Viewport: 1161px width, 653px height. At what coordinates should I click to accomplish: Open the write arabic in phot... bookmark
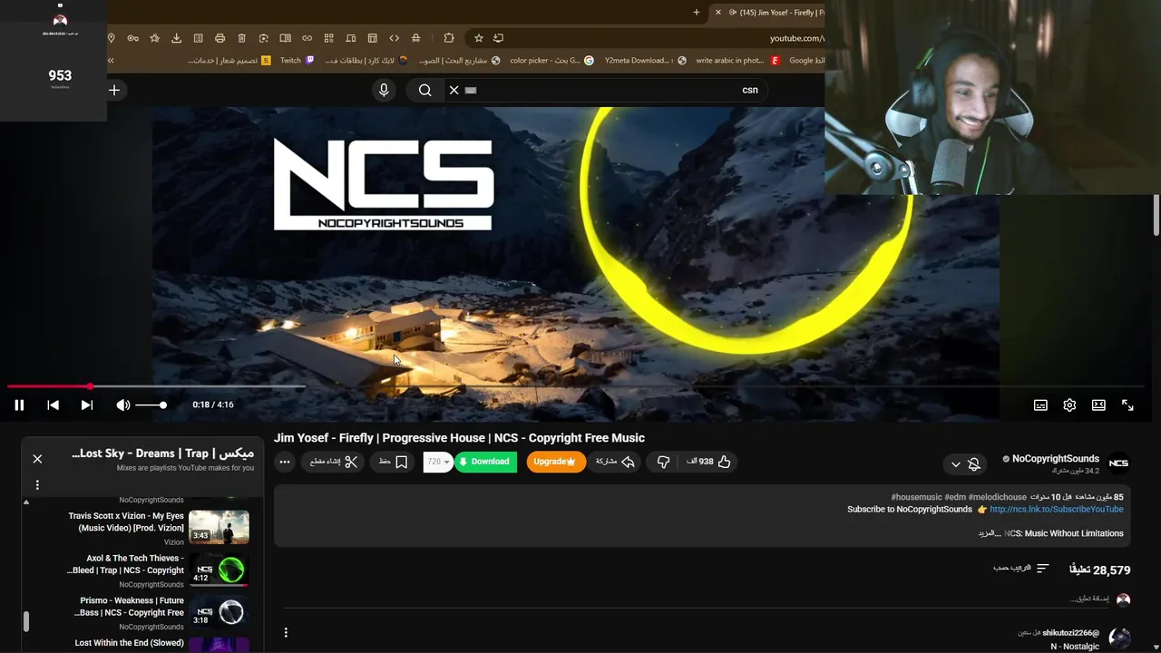pyautogui.click(x=737, y=61)
